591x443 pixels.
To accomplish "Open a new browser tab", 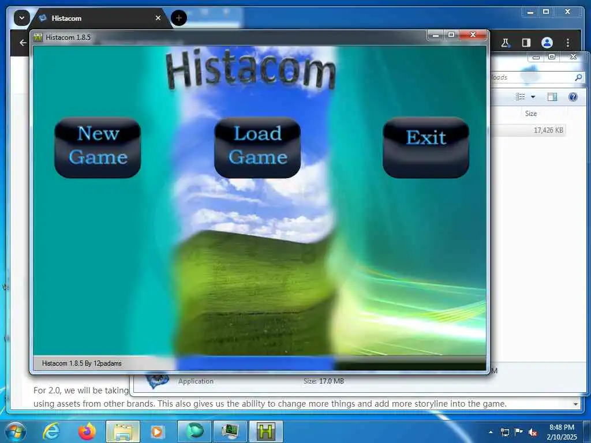I will (179, 18).
